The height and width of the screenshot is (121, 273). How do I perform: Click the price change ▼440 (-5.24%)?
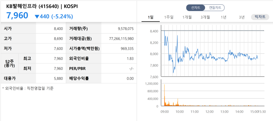tap(54, 16)
